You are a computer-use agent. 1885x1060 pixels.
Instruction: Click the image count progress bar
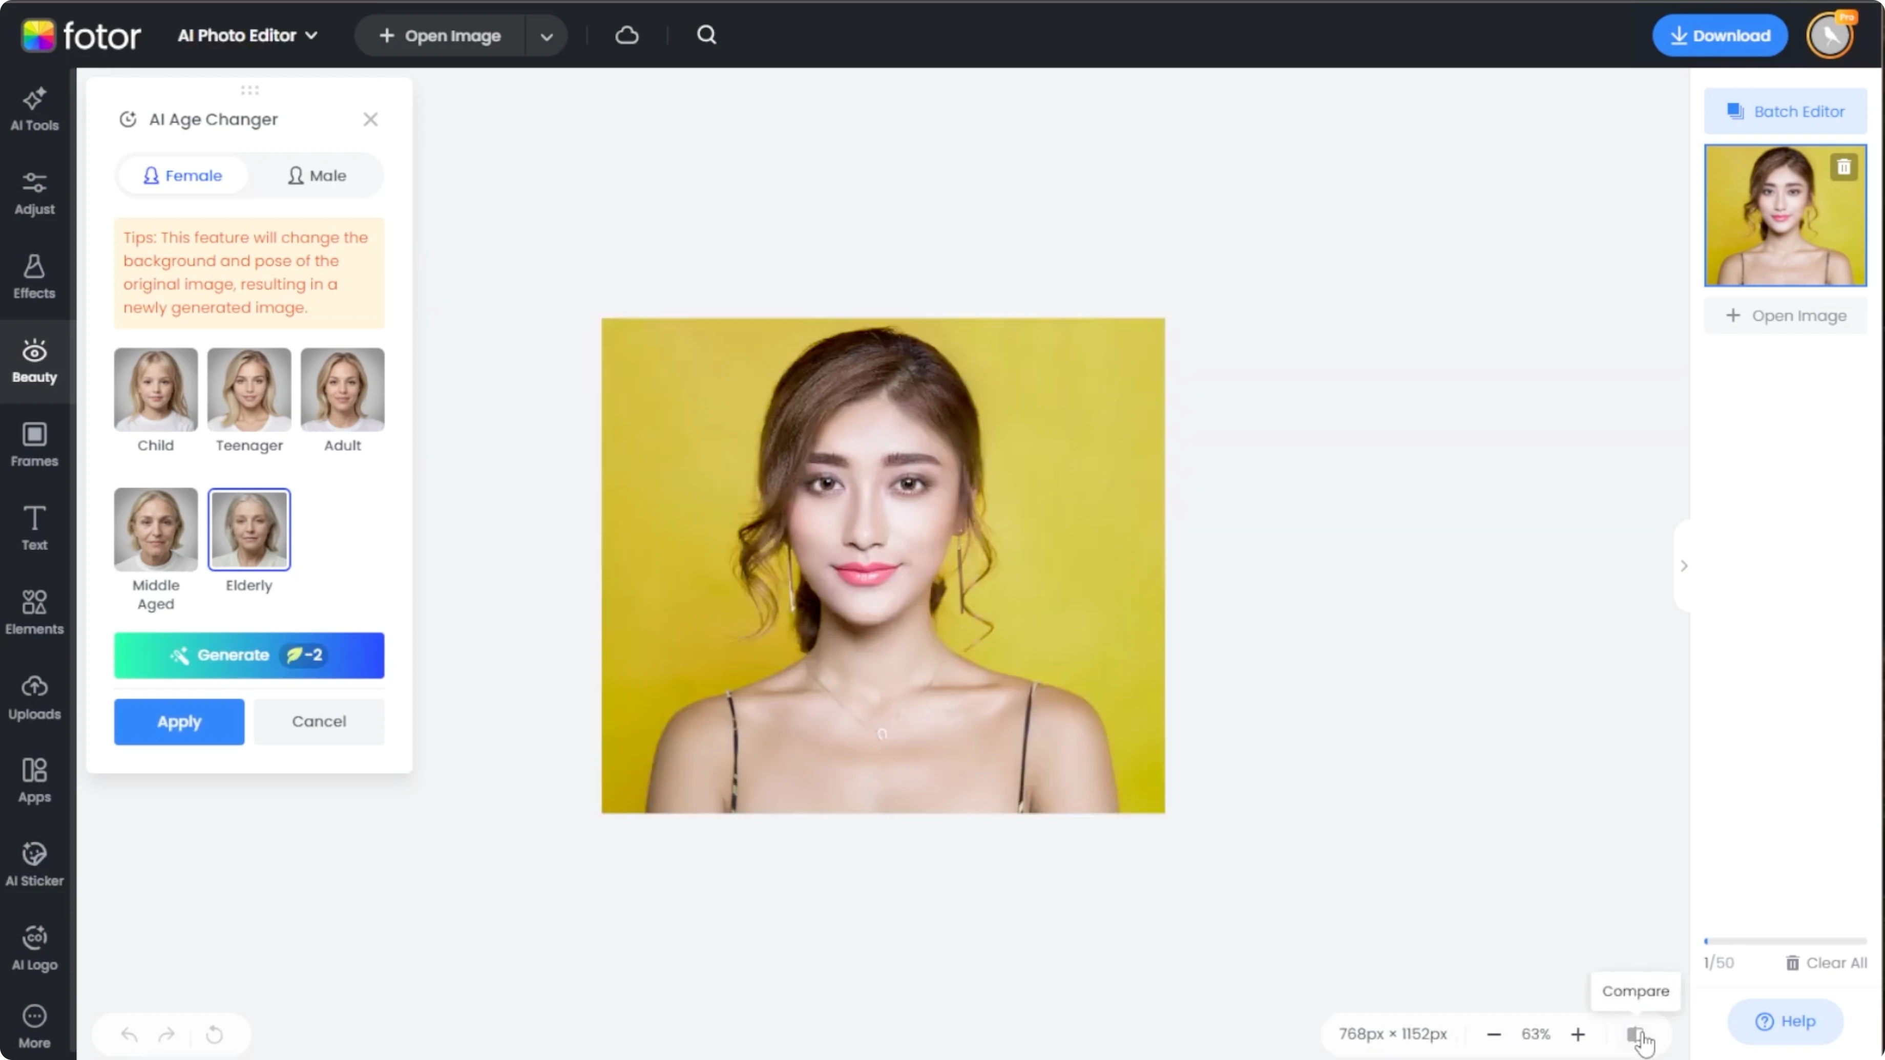pos(1786,941)
